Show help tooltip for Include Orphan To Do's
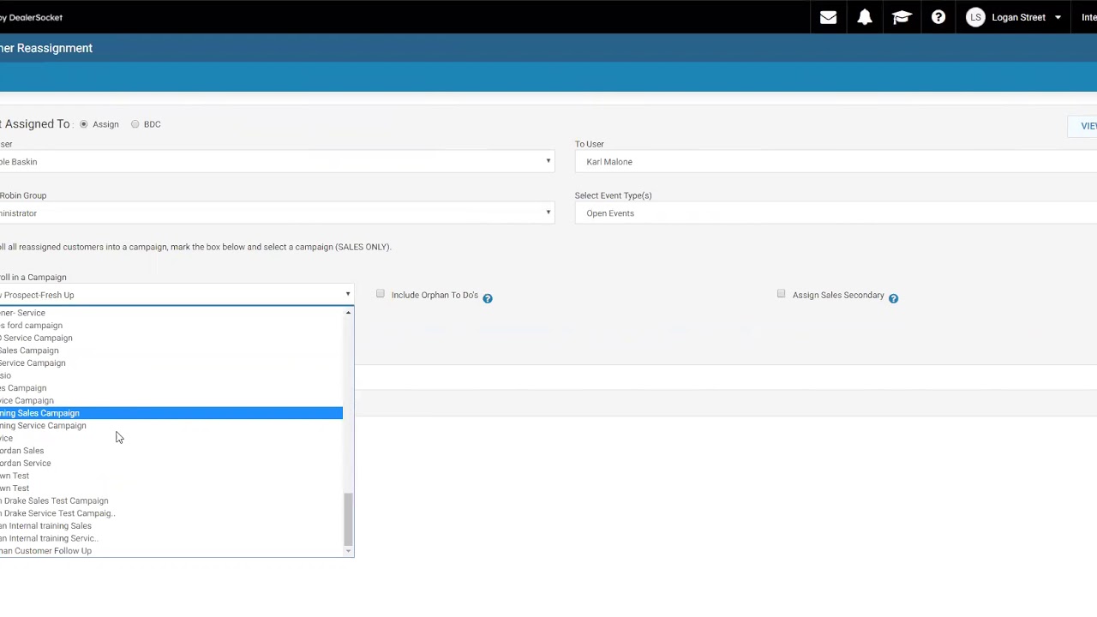 [488, 297]
